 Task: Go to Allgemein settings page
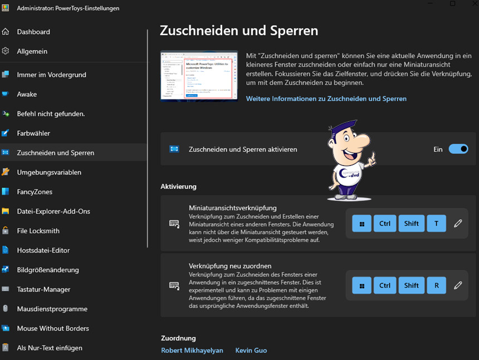(x=32, y=51)
